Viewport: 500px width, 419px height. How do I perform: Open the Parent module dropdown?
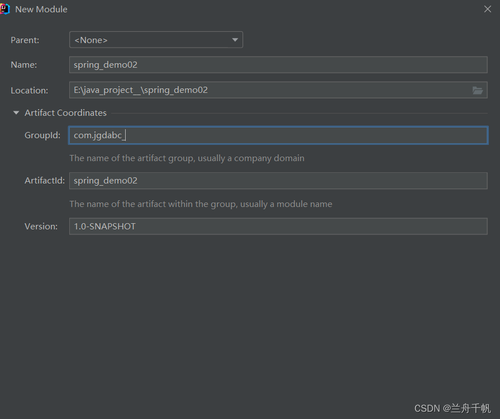tap(156, 40)
